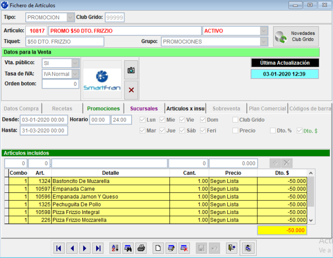Toggle the Dom checkbox
Image resolution: width=333 pixels, height=258 pixels.
point(203,120)
